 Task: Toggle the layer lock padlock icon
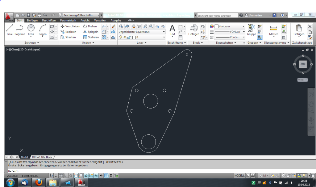(x=129, y=37)
